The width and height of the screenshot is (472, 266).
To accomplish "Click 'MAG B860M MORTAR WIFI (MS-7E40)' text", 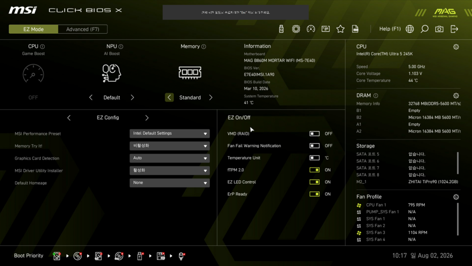I will (x=279, y=61).
